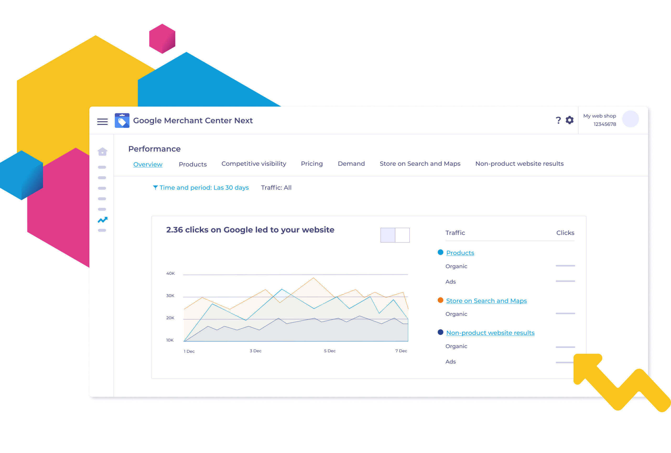Select the shaded left chart view toggle

point(388,235)
